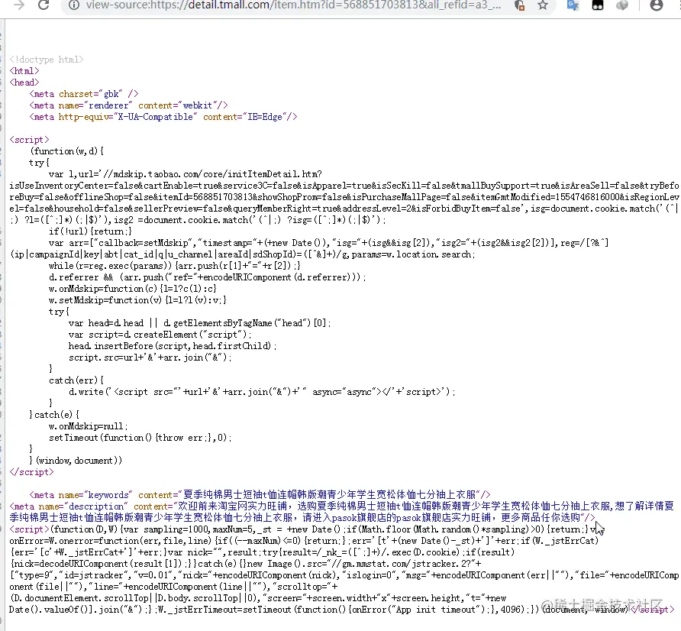681x631 pixels.
Task: Open site information icon in address bar
Action: pos(74,5)
